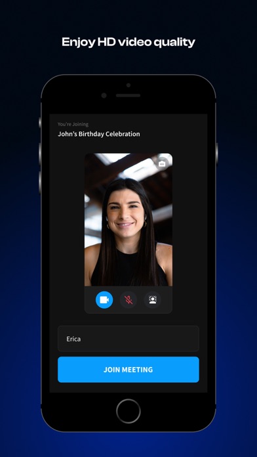The width and height of the screenshot is (257, 457).
Task: Select the woman's video preview
Action: pyautogui.click(x=128, y=219)
